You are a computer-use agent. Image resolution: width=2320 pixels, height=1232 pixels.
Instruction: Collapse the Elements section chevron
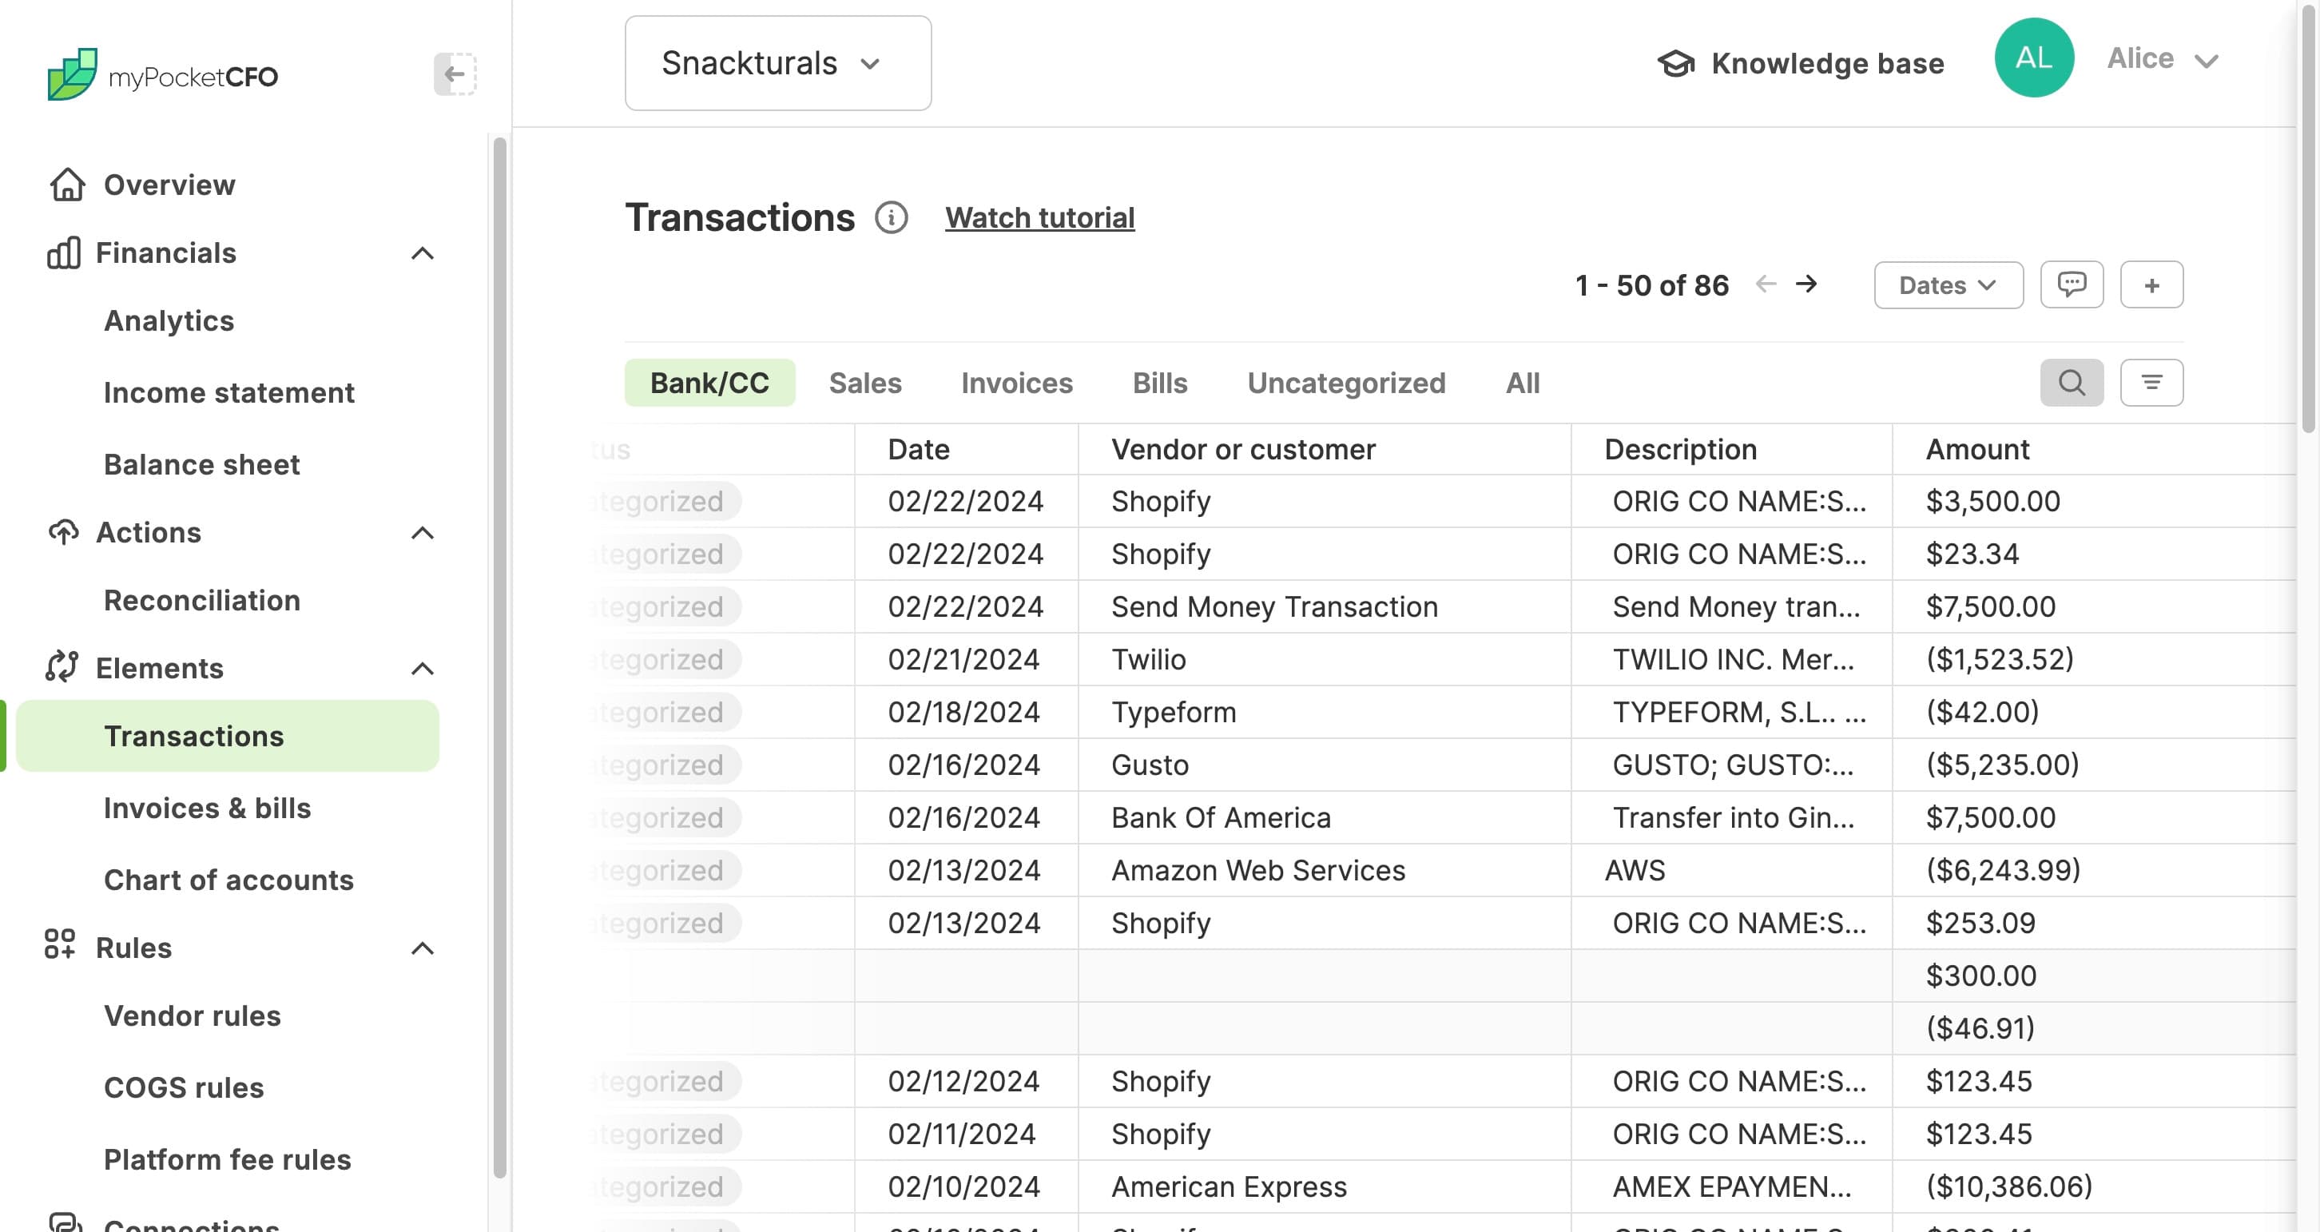[x=423, y=668]
